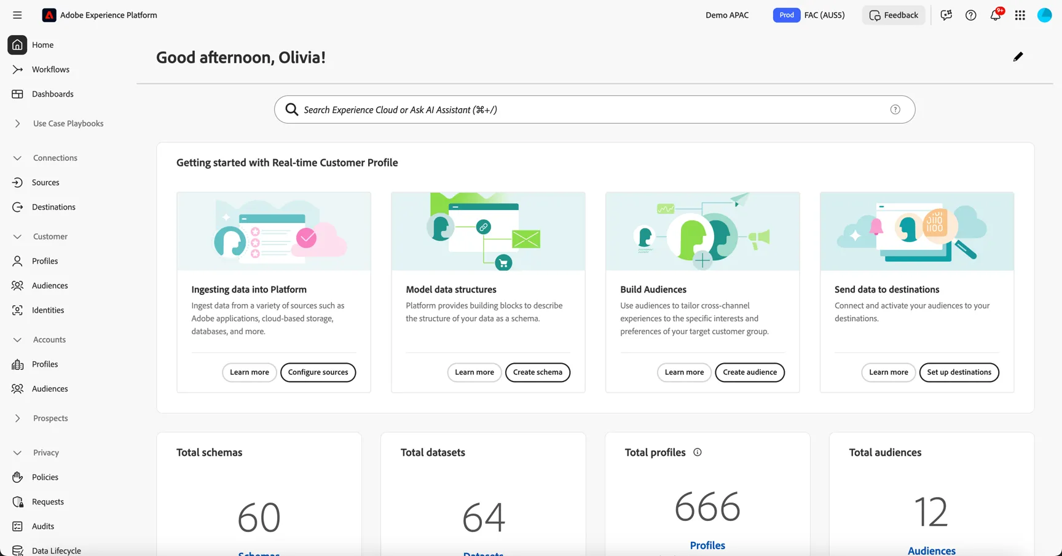
Task: Click the Total datasets value 64
Action: pyautogui.click(x=484, y=517)
